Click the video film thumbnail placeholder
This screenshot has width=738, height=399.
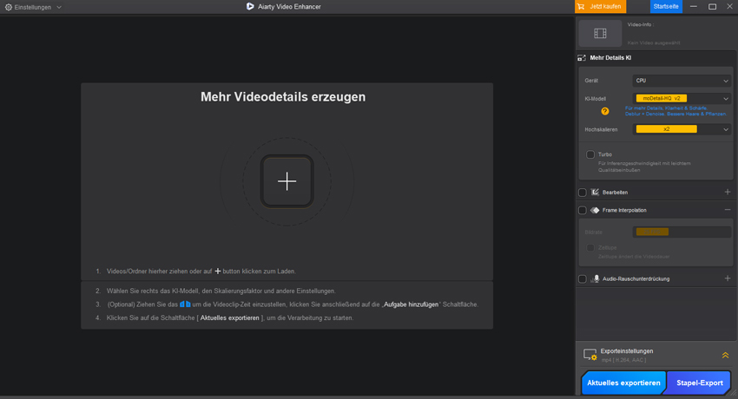pyautogui.click(x=600, y=33)
